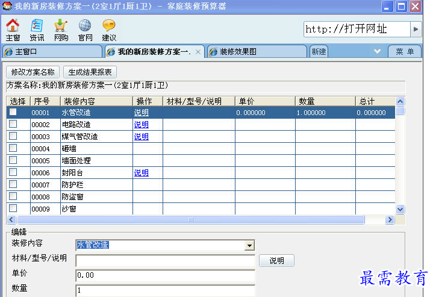The image size is (433, 297).
Task: Select the 沙窗 table cell
Action: pos(96,209)
